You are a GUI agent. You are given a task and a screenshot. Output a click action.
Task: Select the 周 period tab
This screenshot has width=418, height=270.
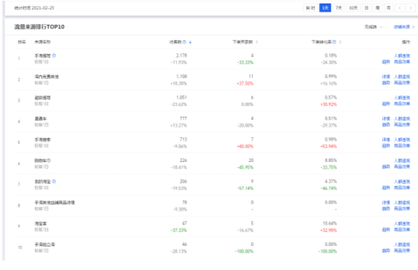coord(378,8)
